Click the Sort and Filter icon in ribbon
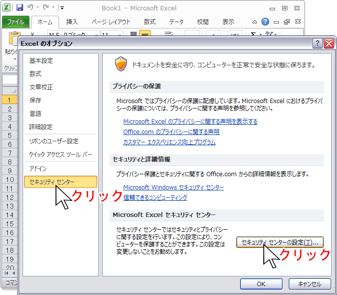337x295 pixels. [x=269, y=33]
